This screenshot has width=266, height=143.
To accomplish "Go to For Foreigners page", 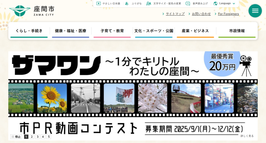I will (x=228, y=14).
